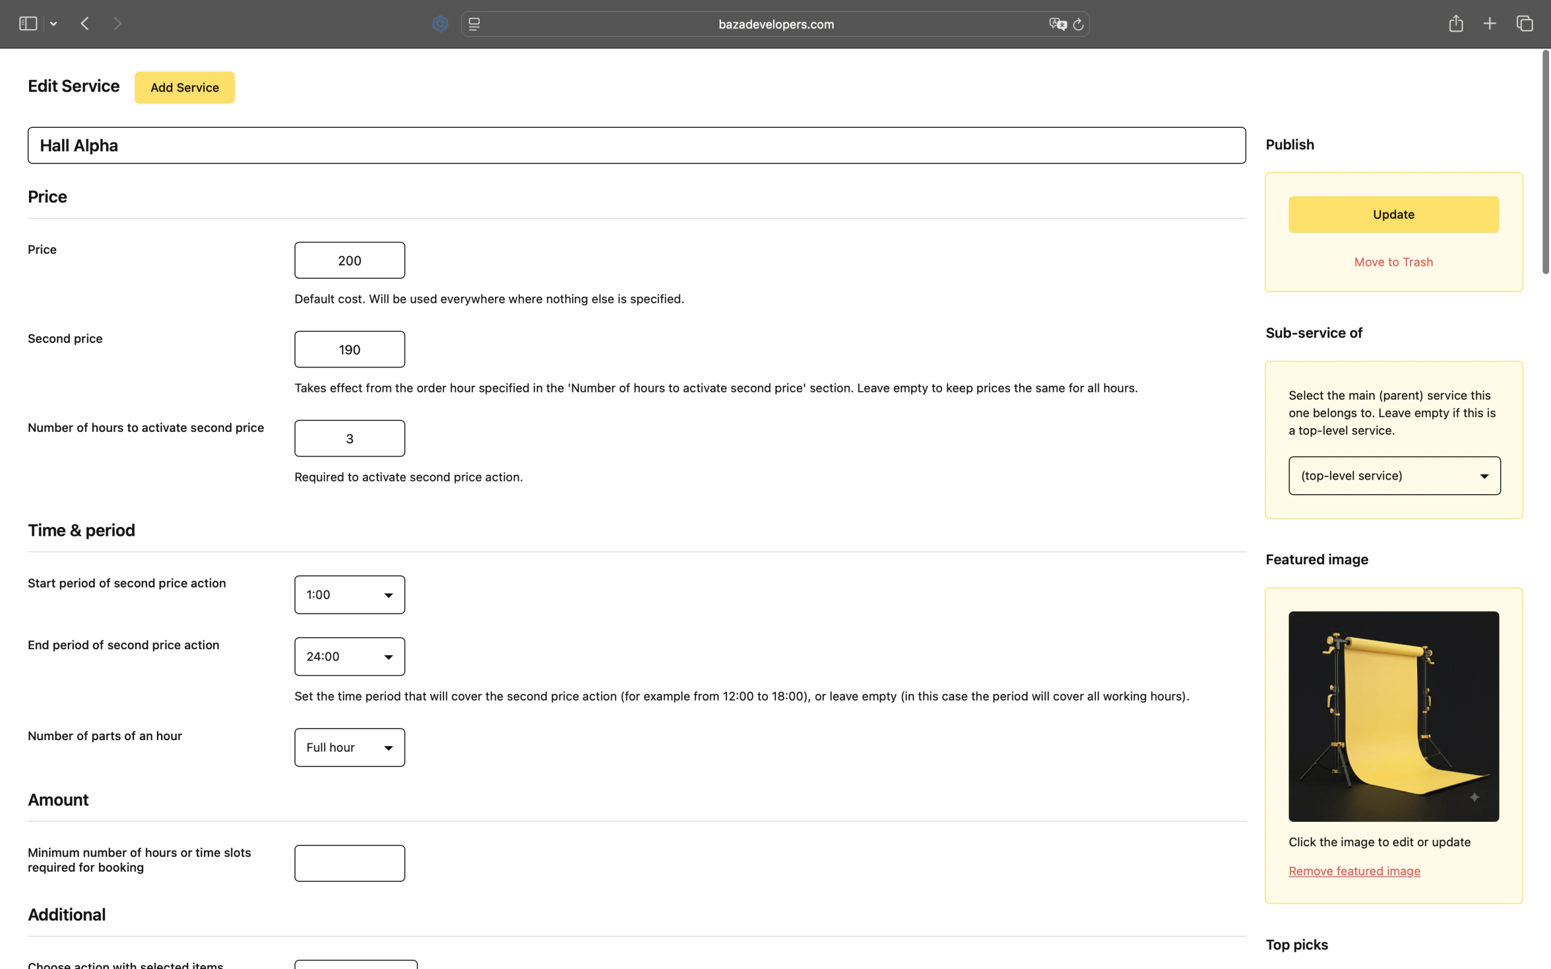Click the Update button

[1393, 214]
